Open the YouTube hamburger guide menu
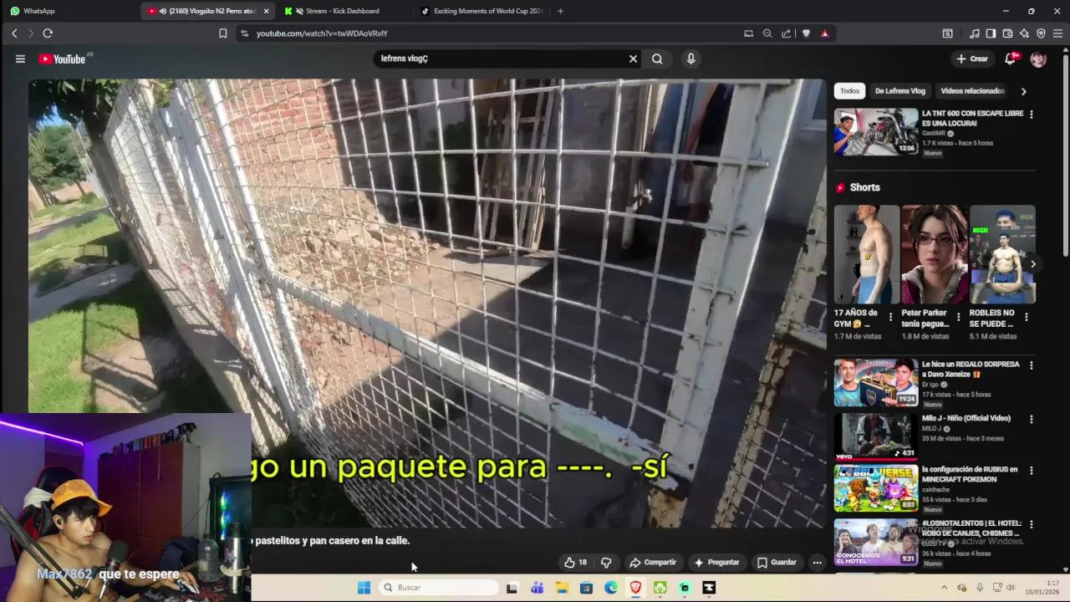This screenshot has width=1070, height=602. pos(20,59)
